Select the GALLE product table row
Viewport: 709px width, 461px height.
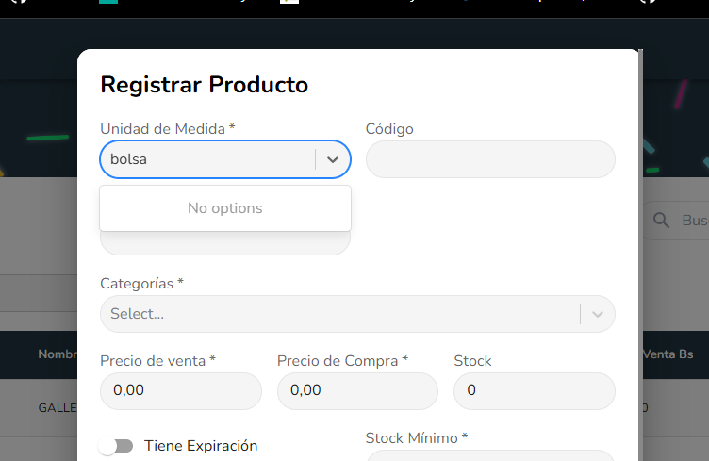(x=57, y=408)
